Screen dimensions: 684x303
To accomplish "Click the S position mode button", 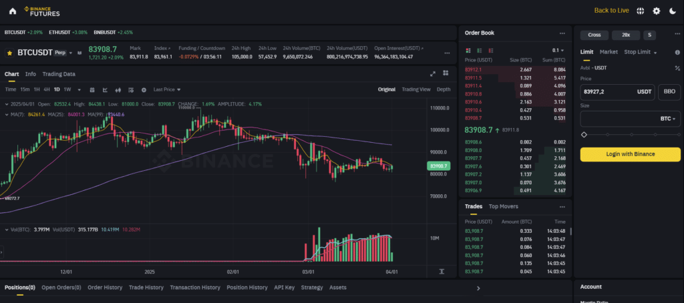I will pos(649,35).
